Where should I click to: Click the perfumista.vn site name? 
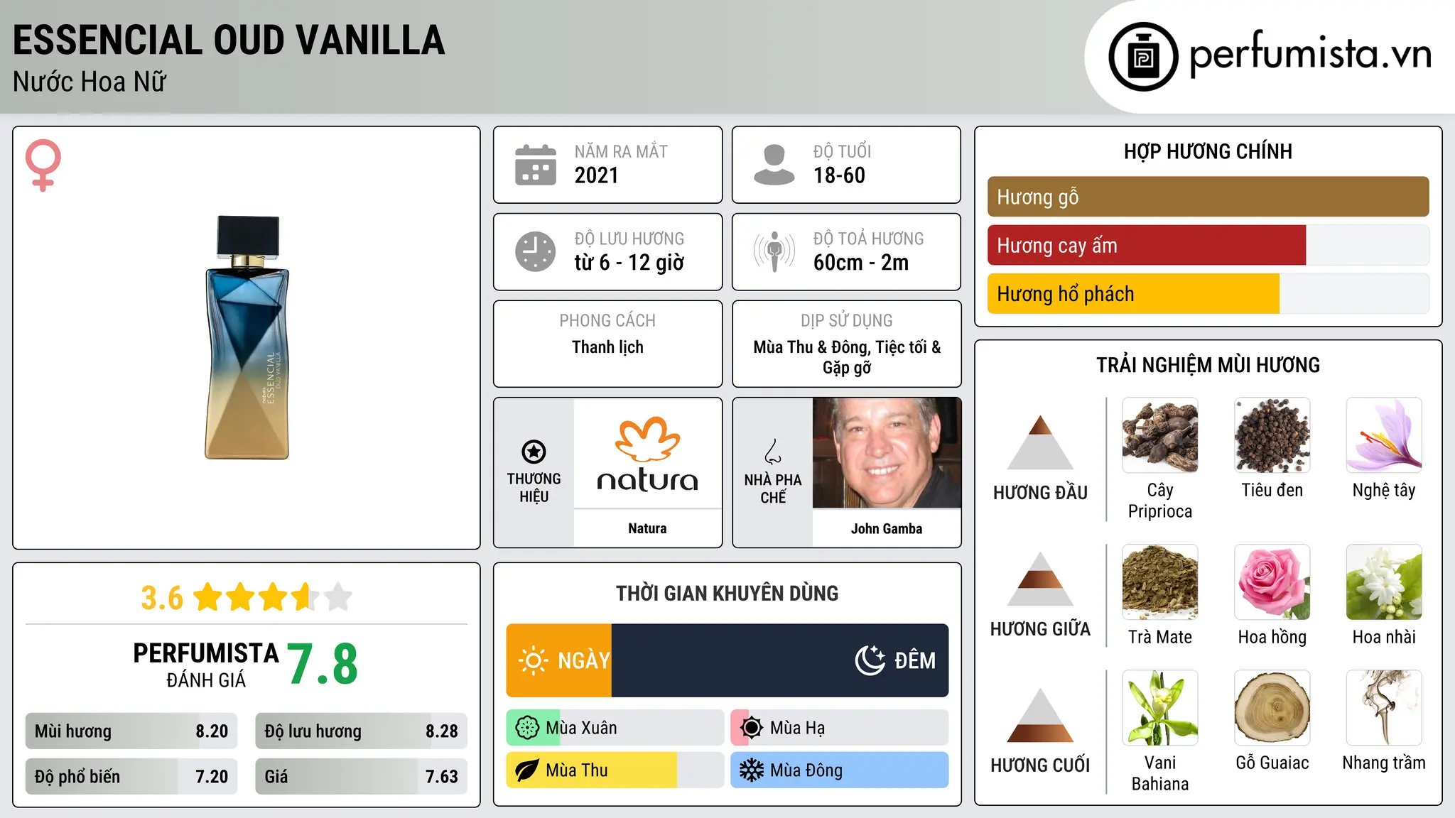[1311, 54]
